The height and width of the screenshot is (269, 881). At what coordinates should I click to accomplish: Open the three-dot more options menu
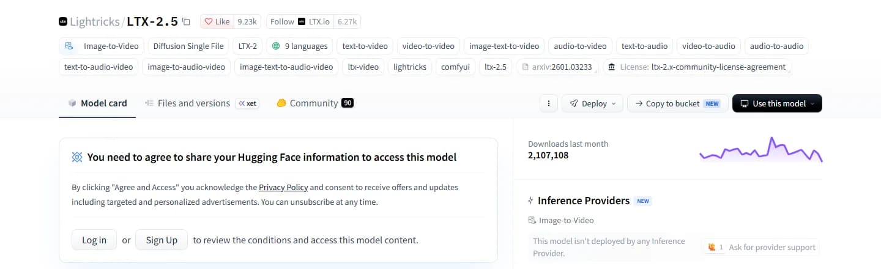point(549,103)
